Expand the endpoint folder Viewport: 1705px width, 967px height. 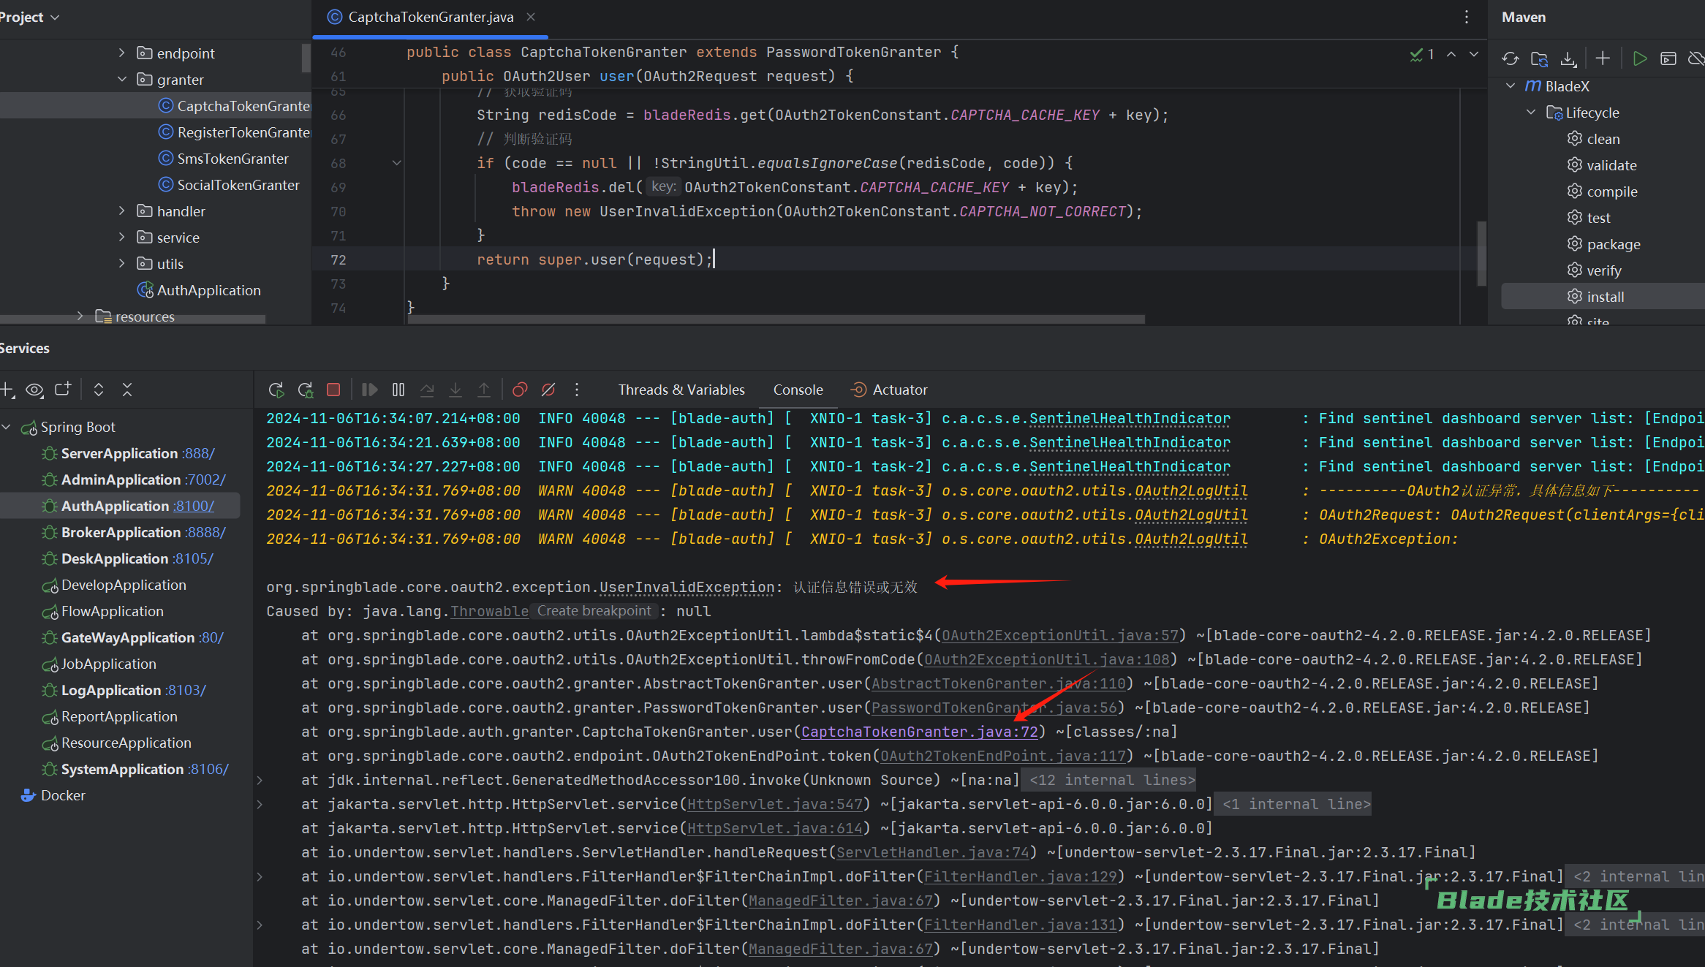[x=122, y=53]
